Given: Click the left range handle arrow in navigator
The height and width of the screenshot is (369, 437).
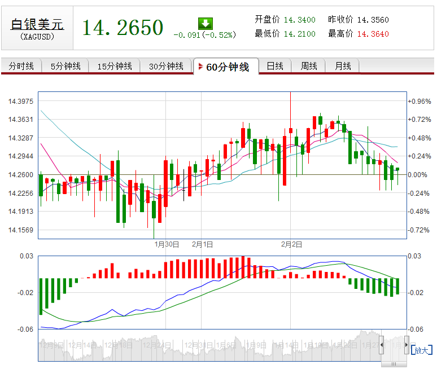Looking at the screenshot, I should [x=382, y=344].
